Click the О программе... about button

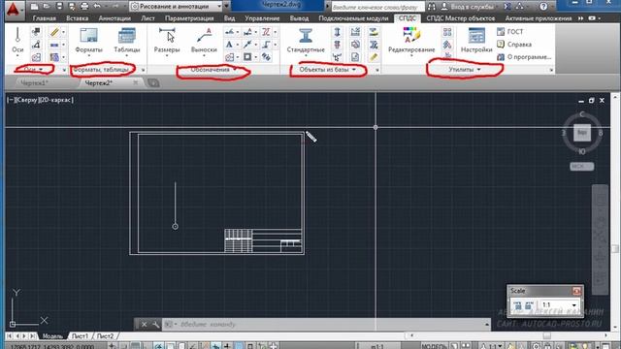tap(524, 57)
